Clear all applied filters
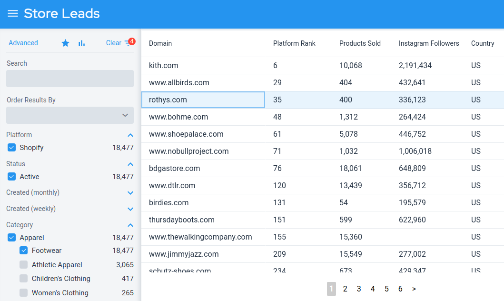 [113, 43]
